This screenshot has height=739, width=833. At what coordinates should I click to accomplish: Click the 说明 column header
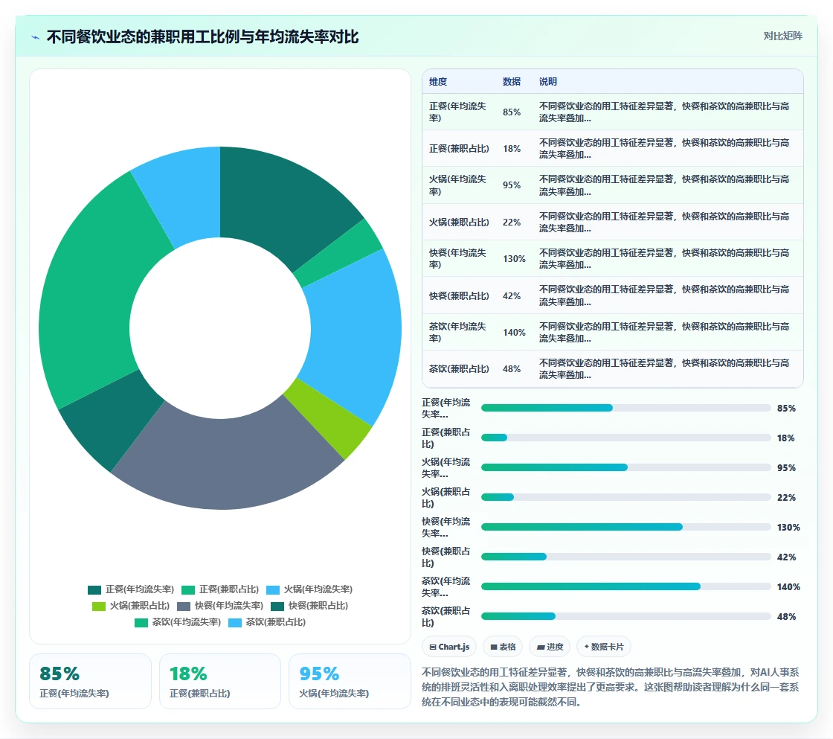547,81
